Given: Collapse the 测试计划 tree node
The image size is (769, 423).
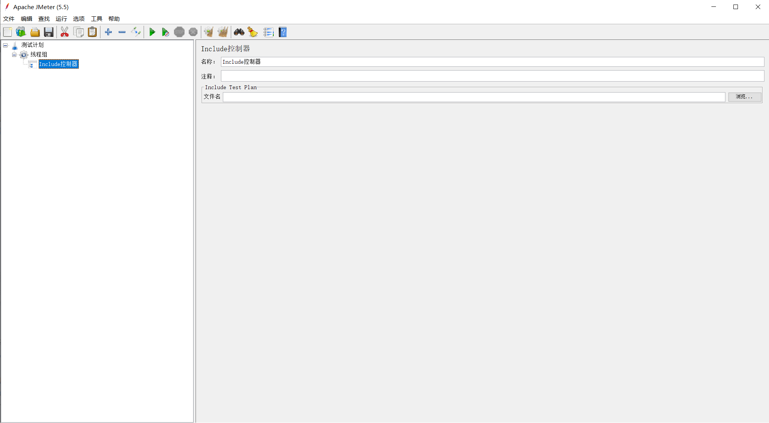Looking at the screenshot, I should (x=5, y=46).
